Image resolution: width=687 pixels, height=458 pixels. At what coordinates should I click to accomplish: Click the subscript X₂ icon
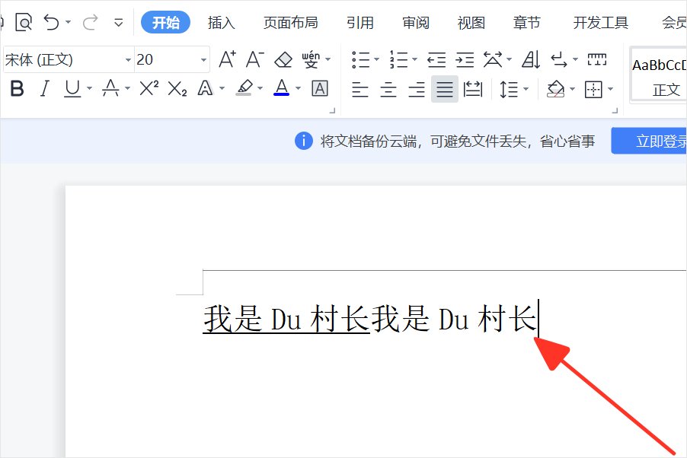(x=176, y=89)
